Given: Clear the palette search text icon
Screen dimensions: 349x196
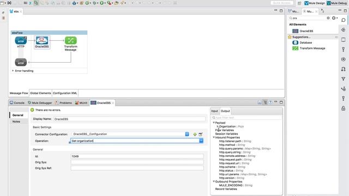Looking at the screenshot, I should pyautogui.click(x=328, y=18).
